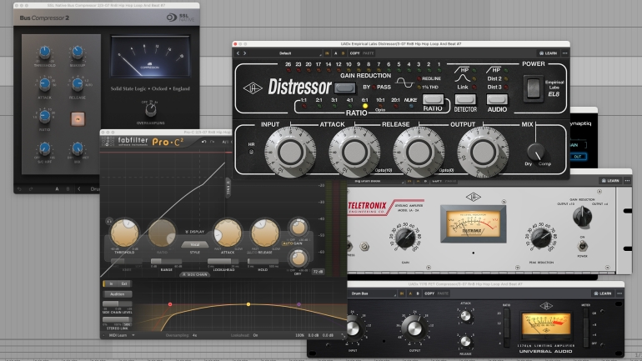
Task: Collapse the Pro-C 2 SIDE CHAIN section
Action: 195,274
